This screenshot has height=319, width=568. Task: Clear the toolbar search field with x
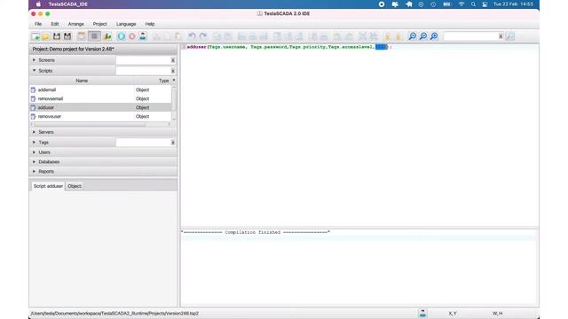pos(501,36)
